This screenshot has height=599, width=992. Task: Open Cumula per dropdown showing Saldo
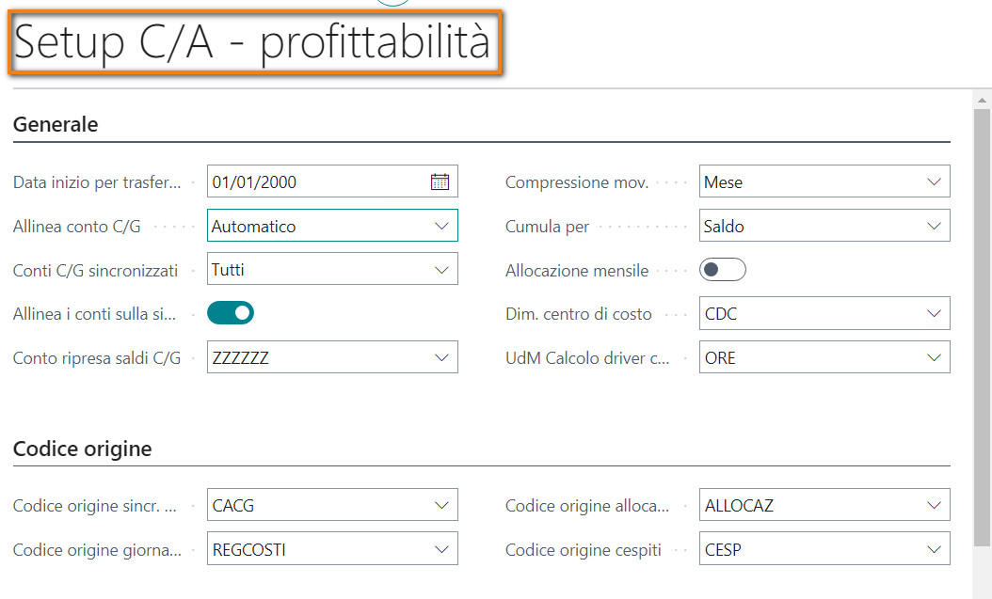pyautogui.click(x=934, y=226)
